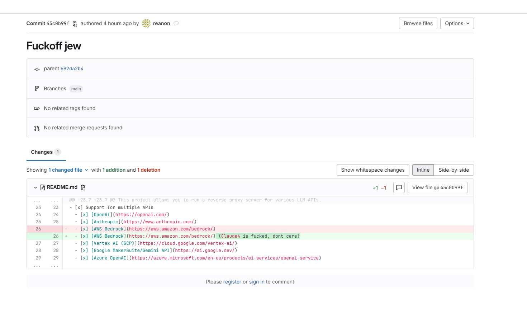The image size is (527, 324).
Task: Click Show whitespace changes button
Action: point(372,170)
